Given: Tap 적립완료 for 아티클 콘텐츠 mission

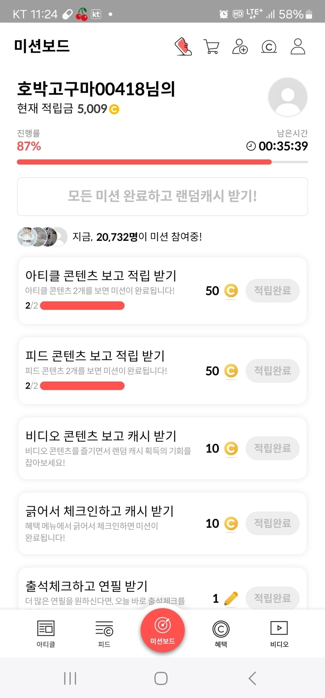Looking at the screenshot, I should click(x=273, y=291).
